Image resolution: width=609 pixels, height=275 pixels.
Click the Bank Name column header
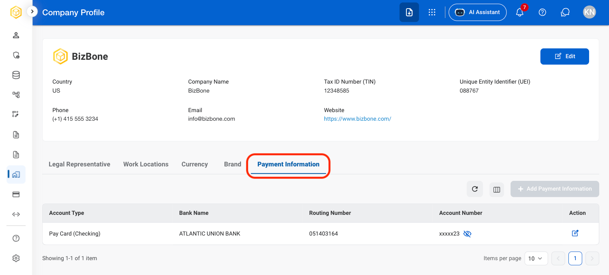point(194,213)
